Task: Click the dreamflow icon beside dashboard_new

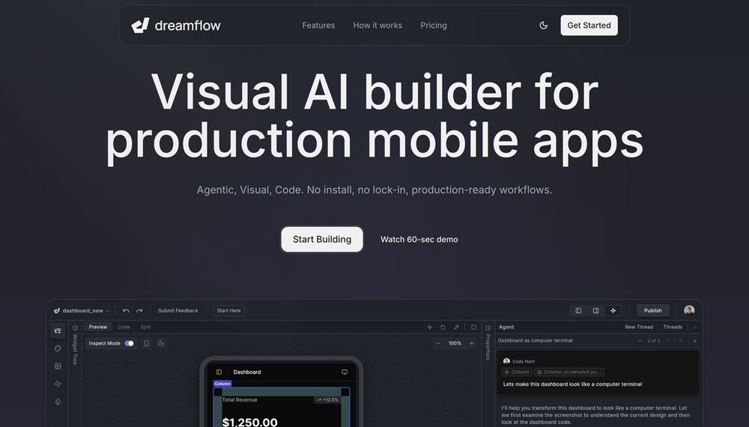Action: coord(57,310)
